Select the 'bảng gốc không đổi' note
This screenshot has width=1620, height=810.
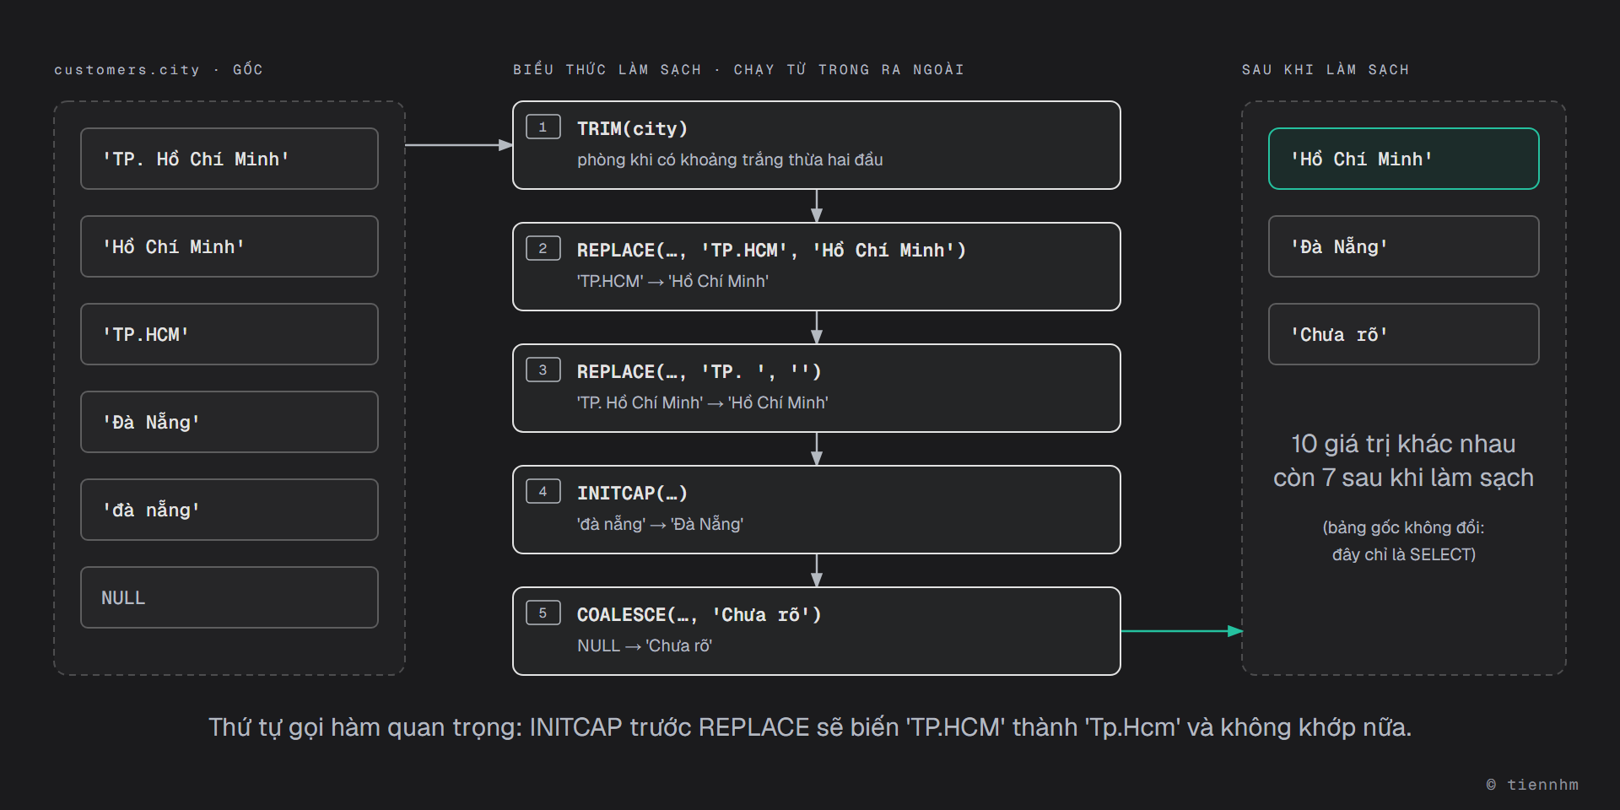pos(1403,527)
